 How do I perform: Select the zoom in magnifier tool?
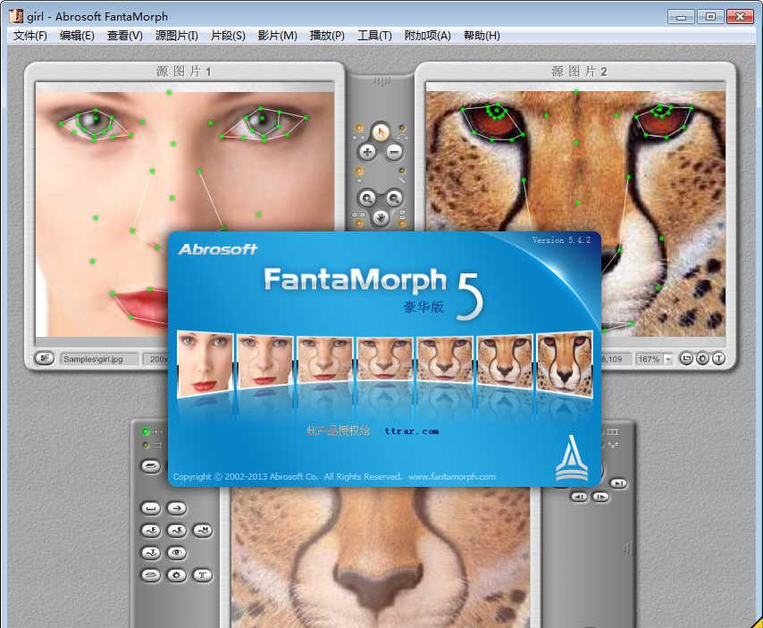click(367, 198)
